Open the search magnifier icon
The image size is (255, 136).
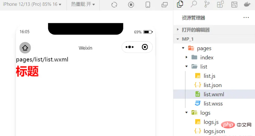point(194,4)
